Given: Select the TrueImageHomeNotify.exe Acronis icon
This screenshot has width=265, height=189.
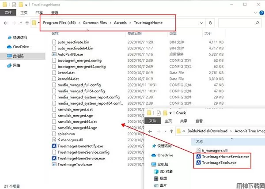Looking at the screenshot, I should [x=54, y=146].
